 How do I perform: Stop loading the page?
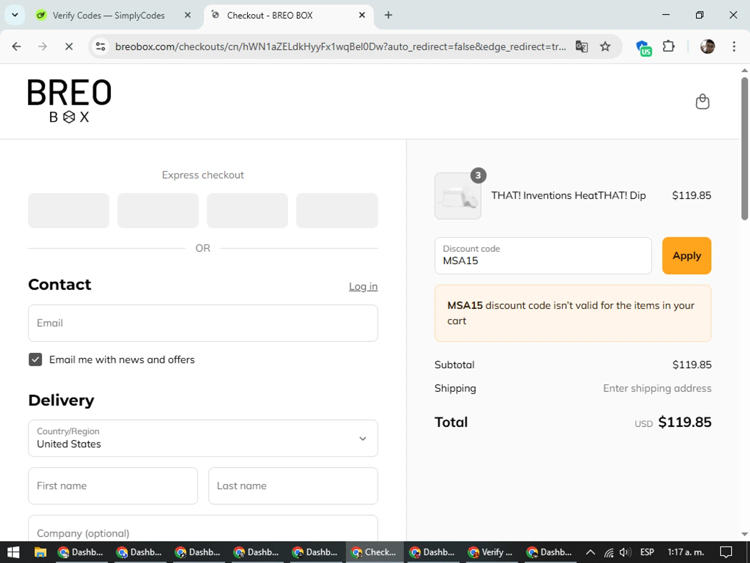pos(69,47)
